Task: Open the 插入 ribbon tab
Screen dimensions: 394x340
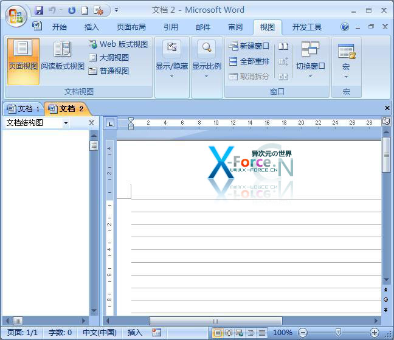Action: tap(92, 27)
